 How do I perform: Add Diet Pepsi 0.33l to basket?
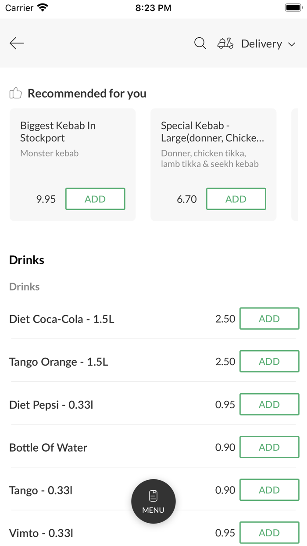point(269,404)
